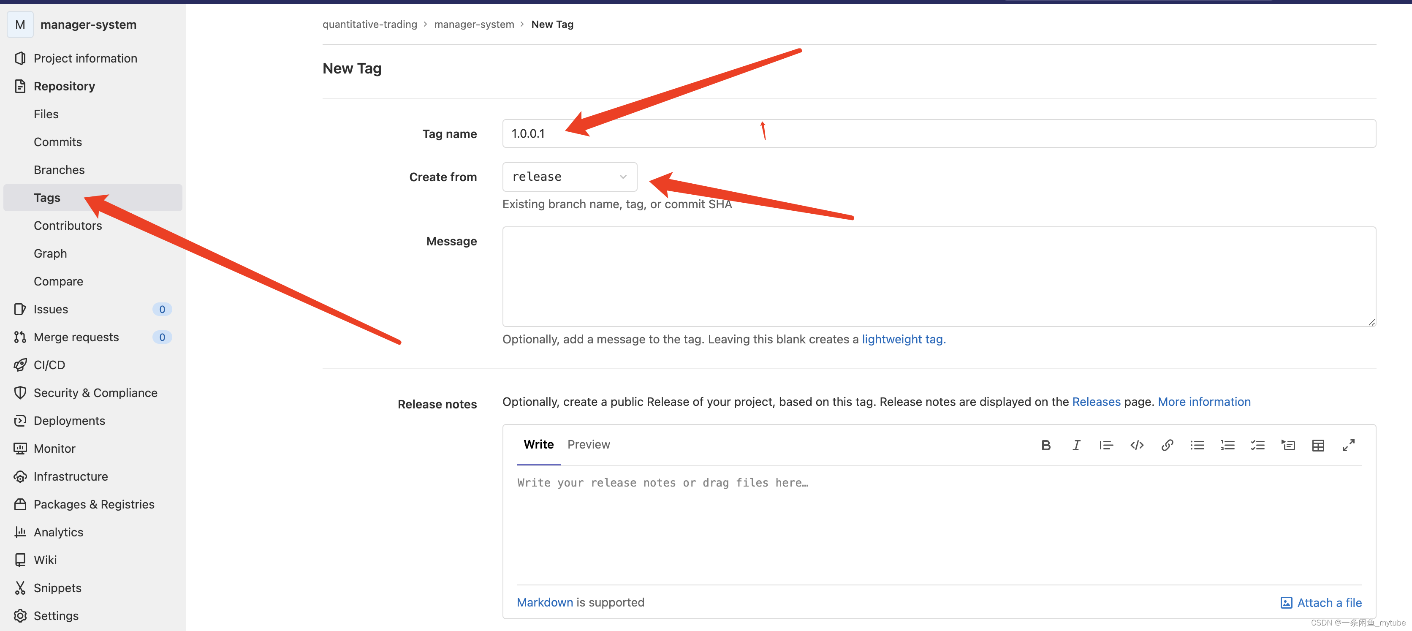
Task: Open the CI/CD sidebar section
Action: 49,364
